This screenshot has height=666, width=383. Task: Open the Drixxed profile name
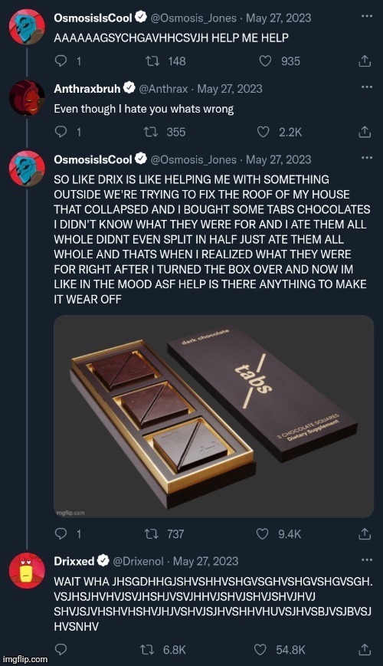point(74,561)
